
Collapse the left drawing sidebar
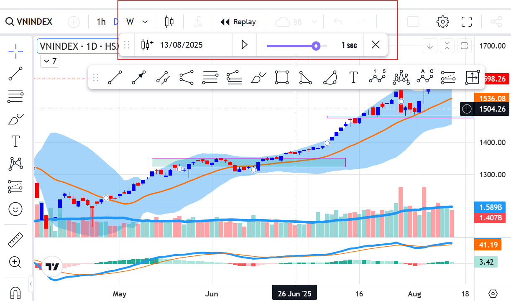(31, 285)
